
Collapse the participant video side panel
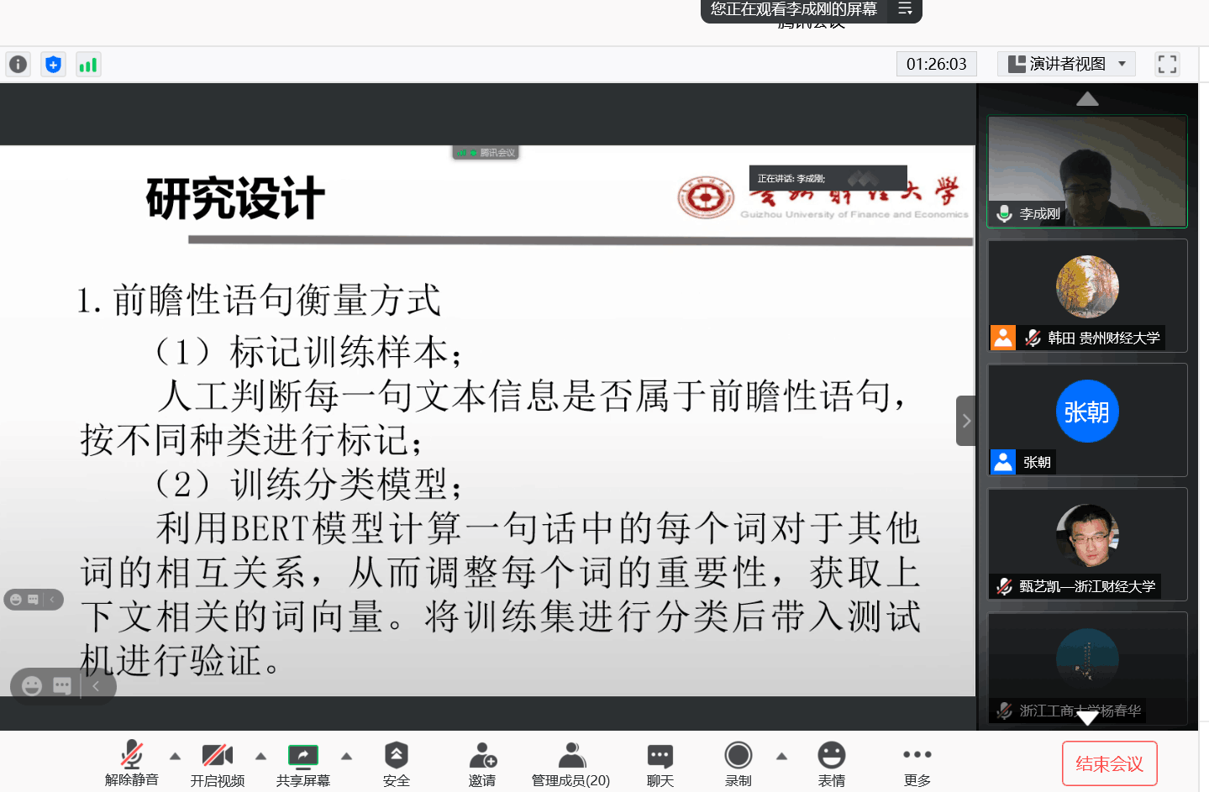[966, 421]
